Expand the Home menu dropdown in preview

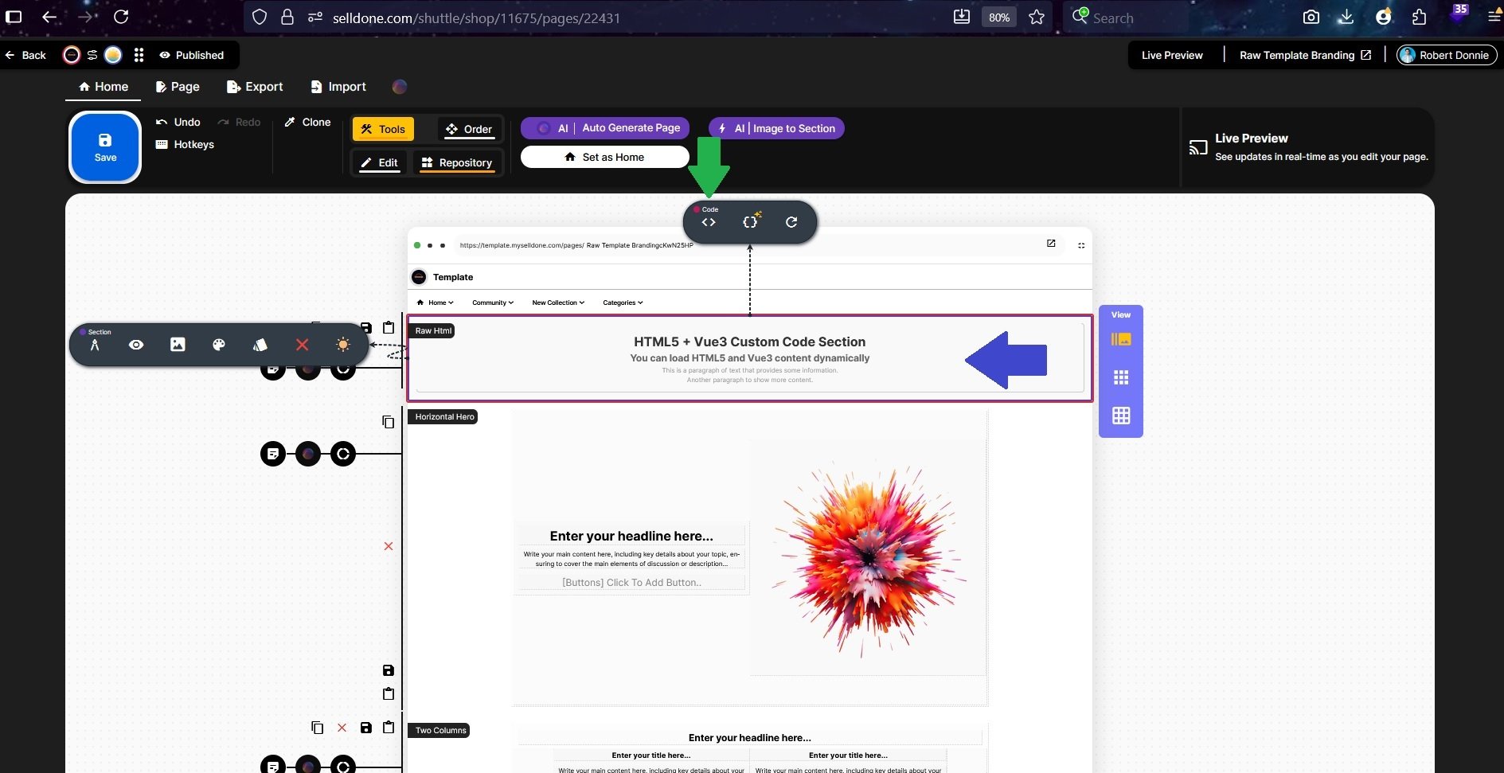pyautogui.click(x=435, y=303)
